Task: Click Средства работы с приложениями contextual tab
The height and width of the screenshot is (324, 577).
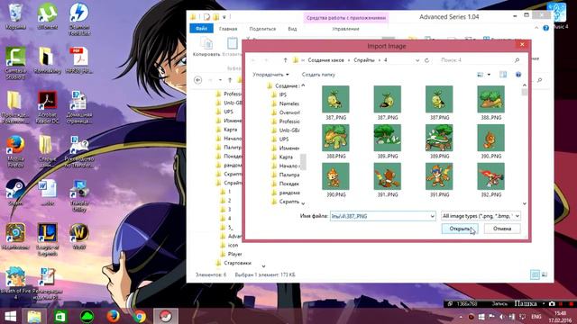Action: [x=346, y=17]
